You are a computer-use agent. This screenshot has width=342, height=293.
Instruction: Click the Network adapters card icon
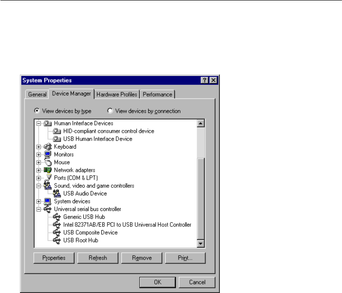[48, 170]
